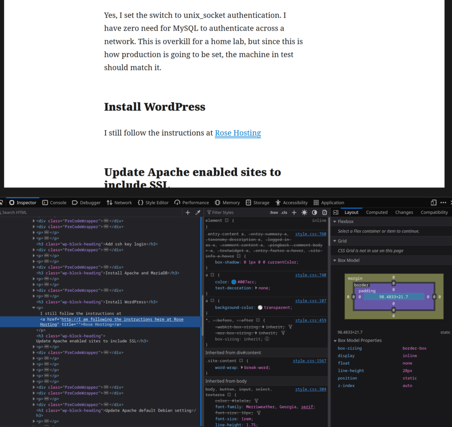Open the DevTools three-dot options menu
This screenshot has width=452, height=427.
click(443, 202)
